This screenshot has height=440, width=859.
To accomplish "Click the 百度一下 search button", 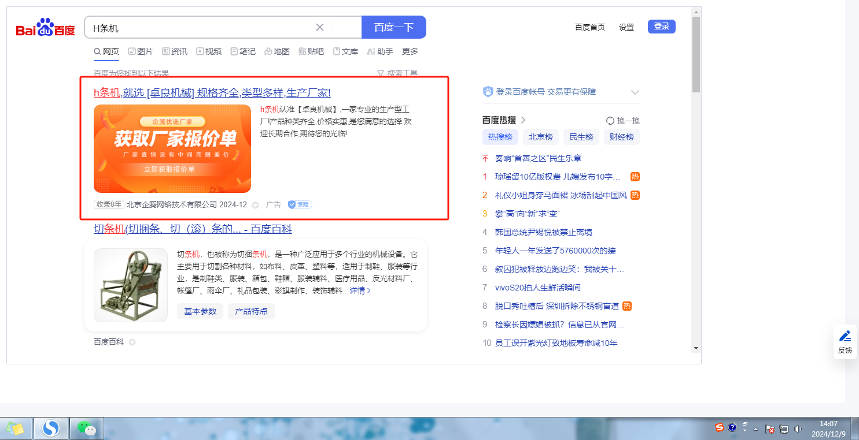I will coord(394,27).
